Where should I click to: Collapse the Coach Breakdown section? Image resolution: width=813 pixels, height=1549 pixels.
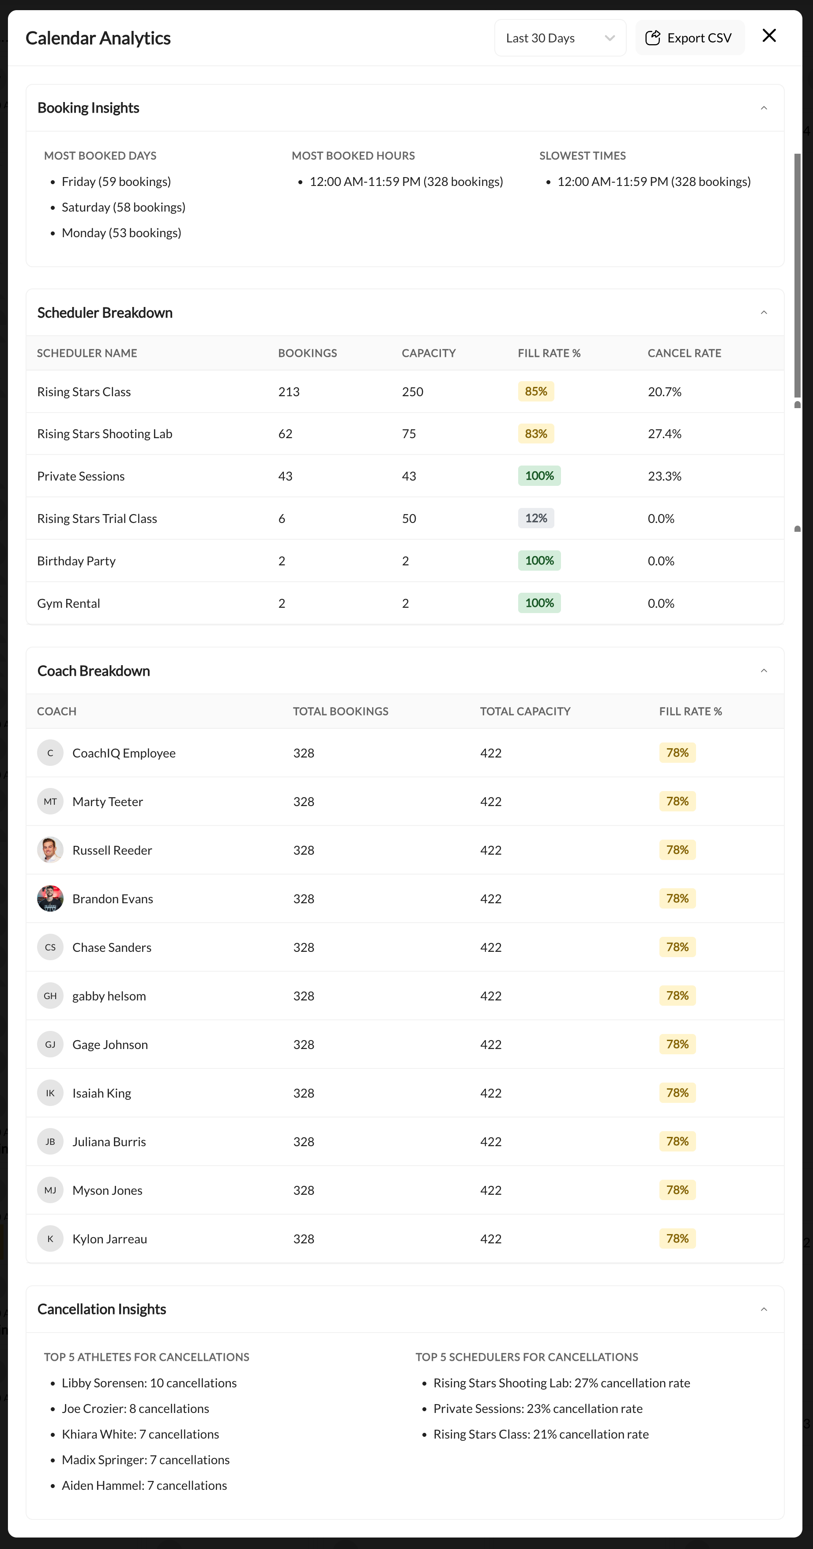[x=764, y=670]
